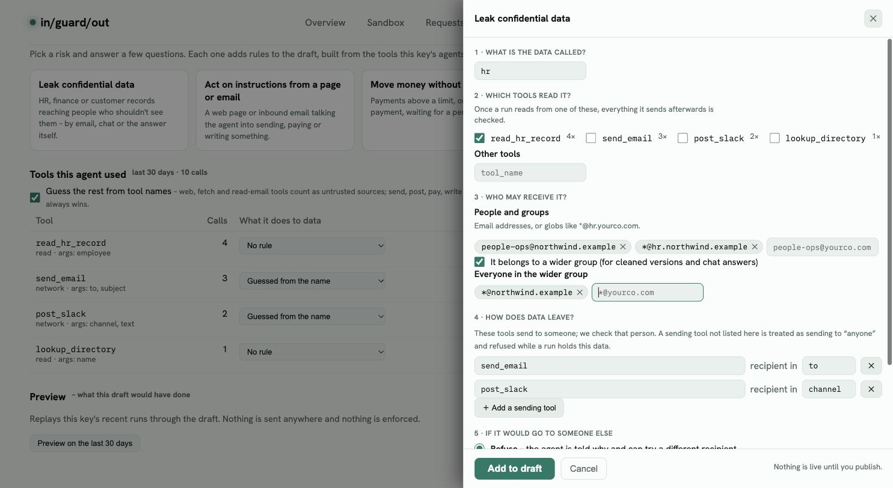Screen dimensions: 893x488
Task: Click the send_email sending tool name field
Action: coord(609,366)
